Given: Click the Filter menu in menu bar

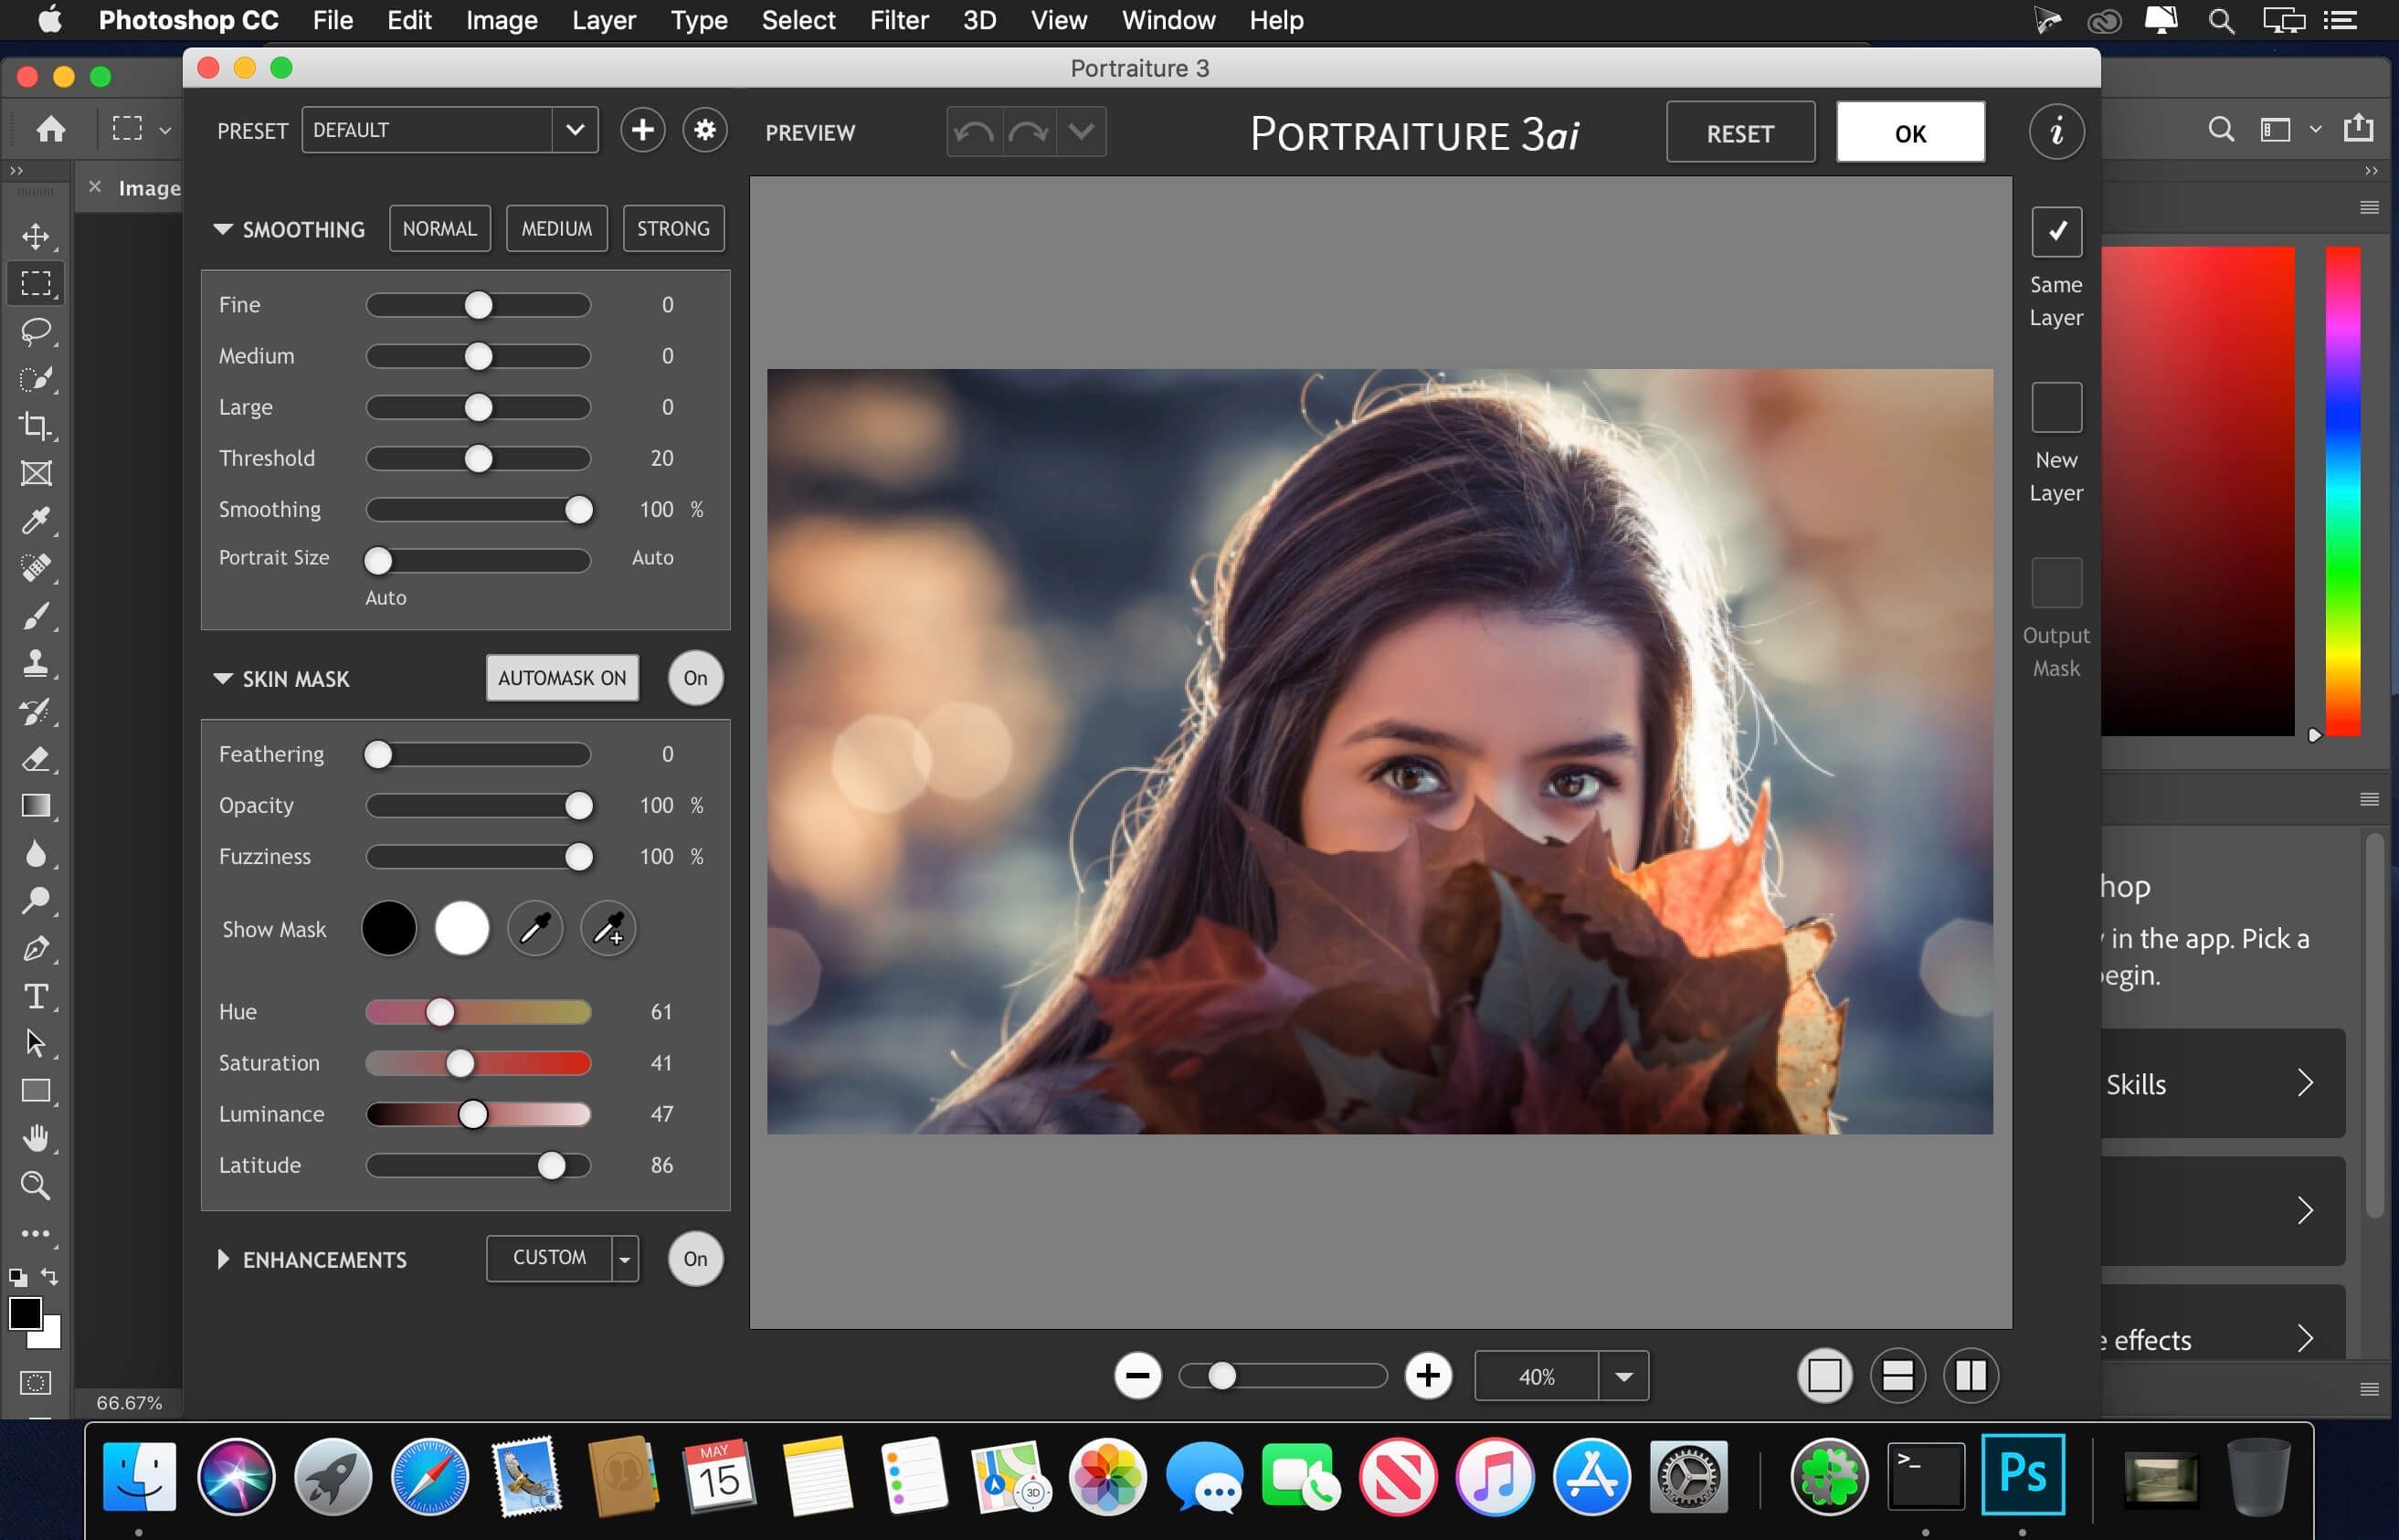Looking at the screenshot, I should (897, 19).
